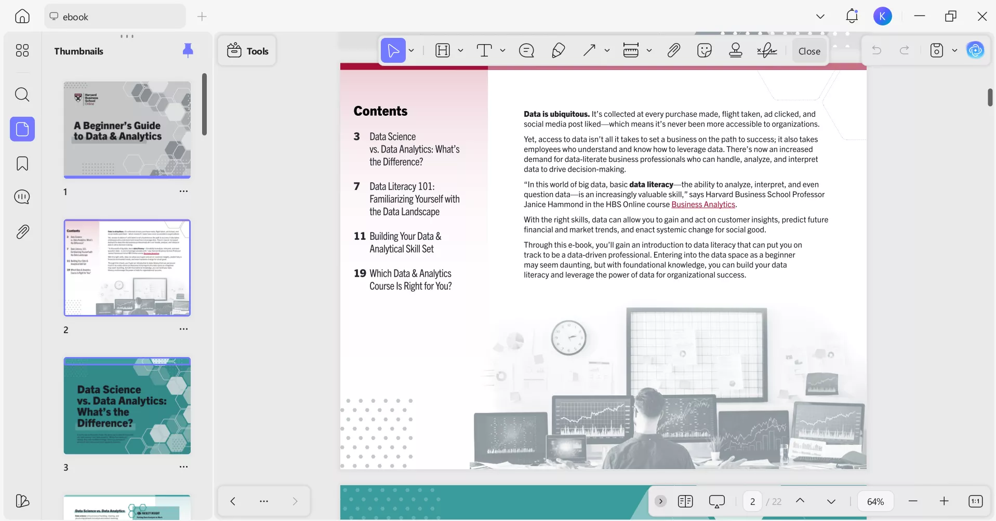This screenshot has height=521, width=996.
Task: Toggle the two-page reading view
Action: [685, 501]
